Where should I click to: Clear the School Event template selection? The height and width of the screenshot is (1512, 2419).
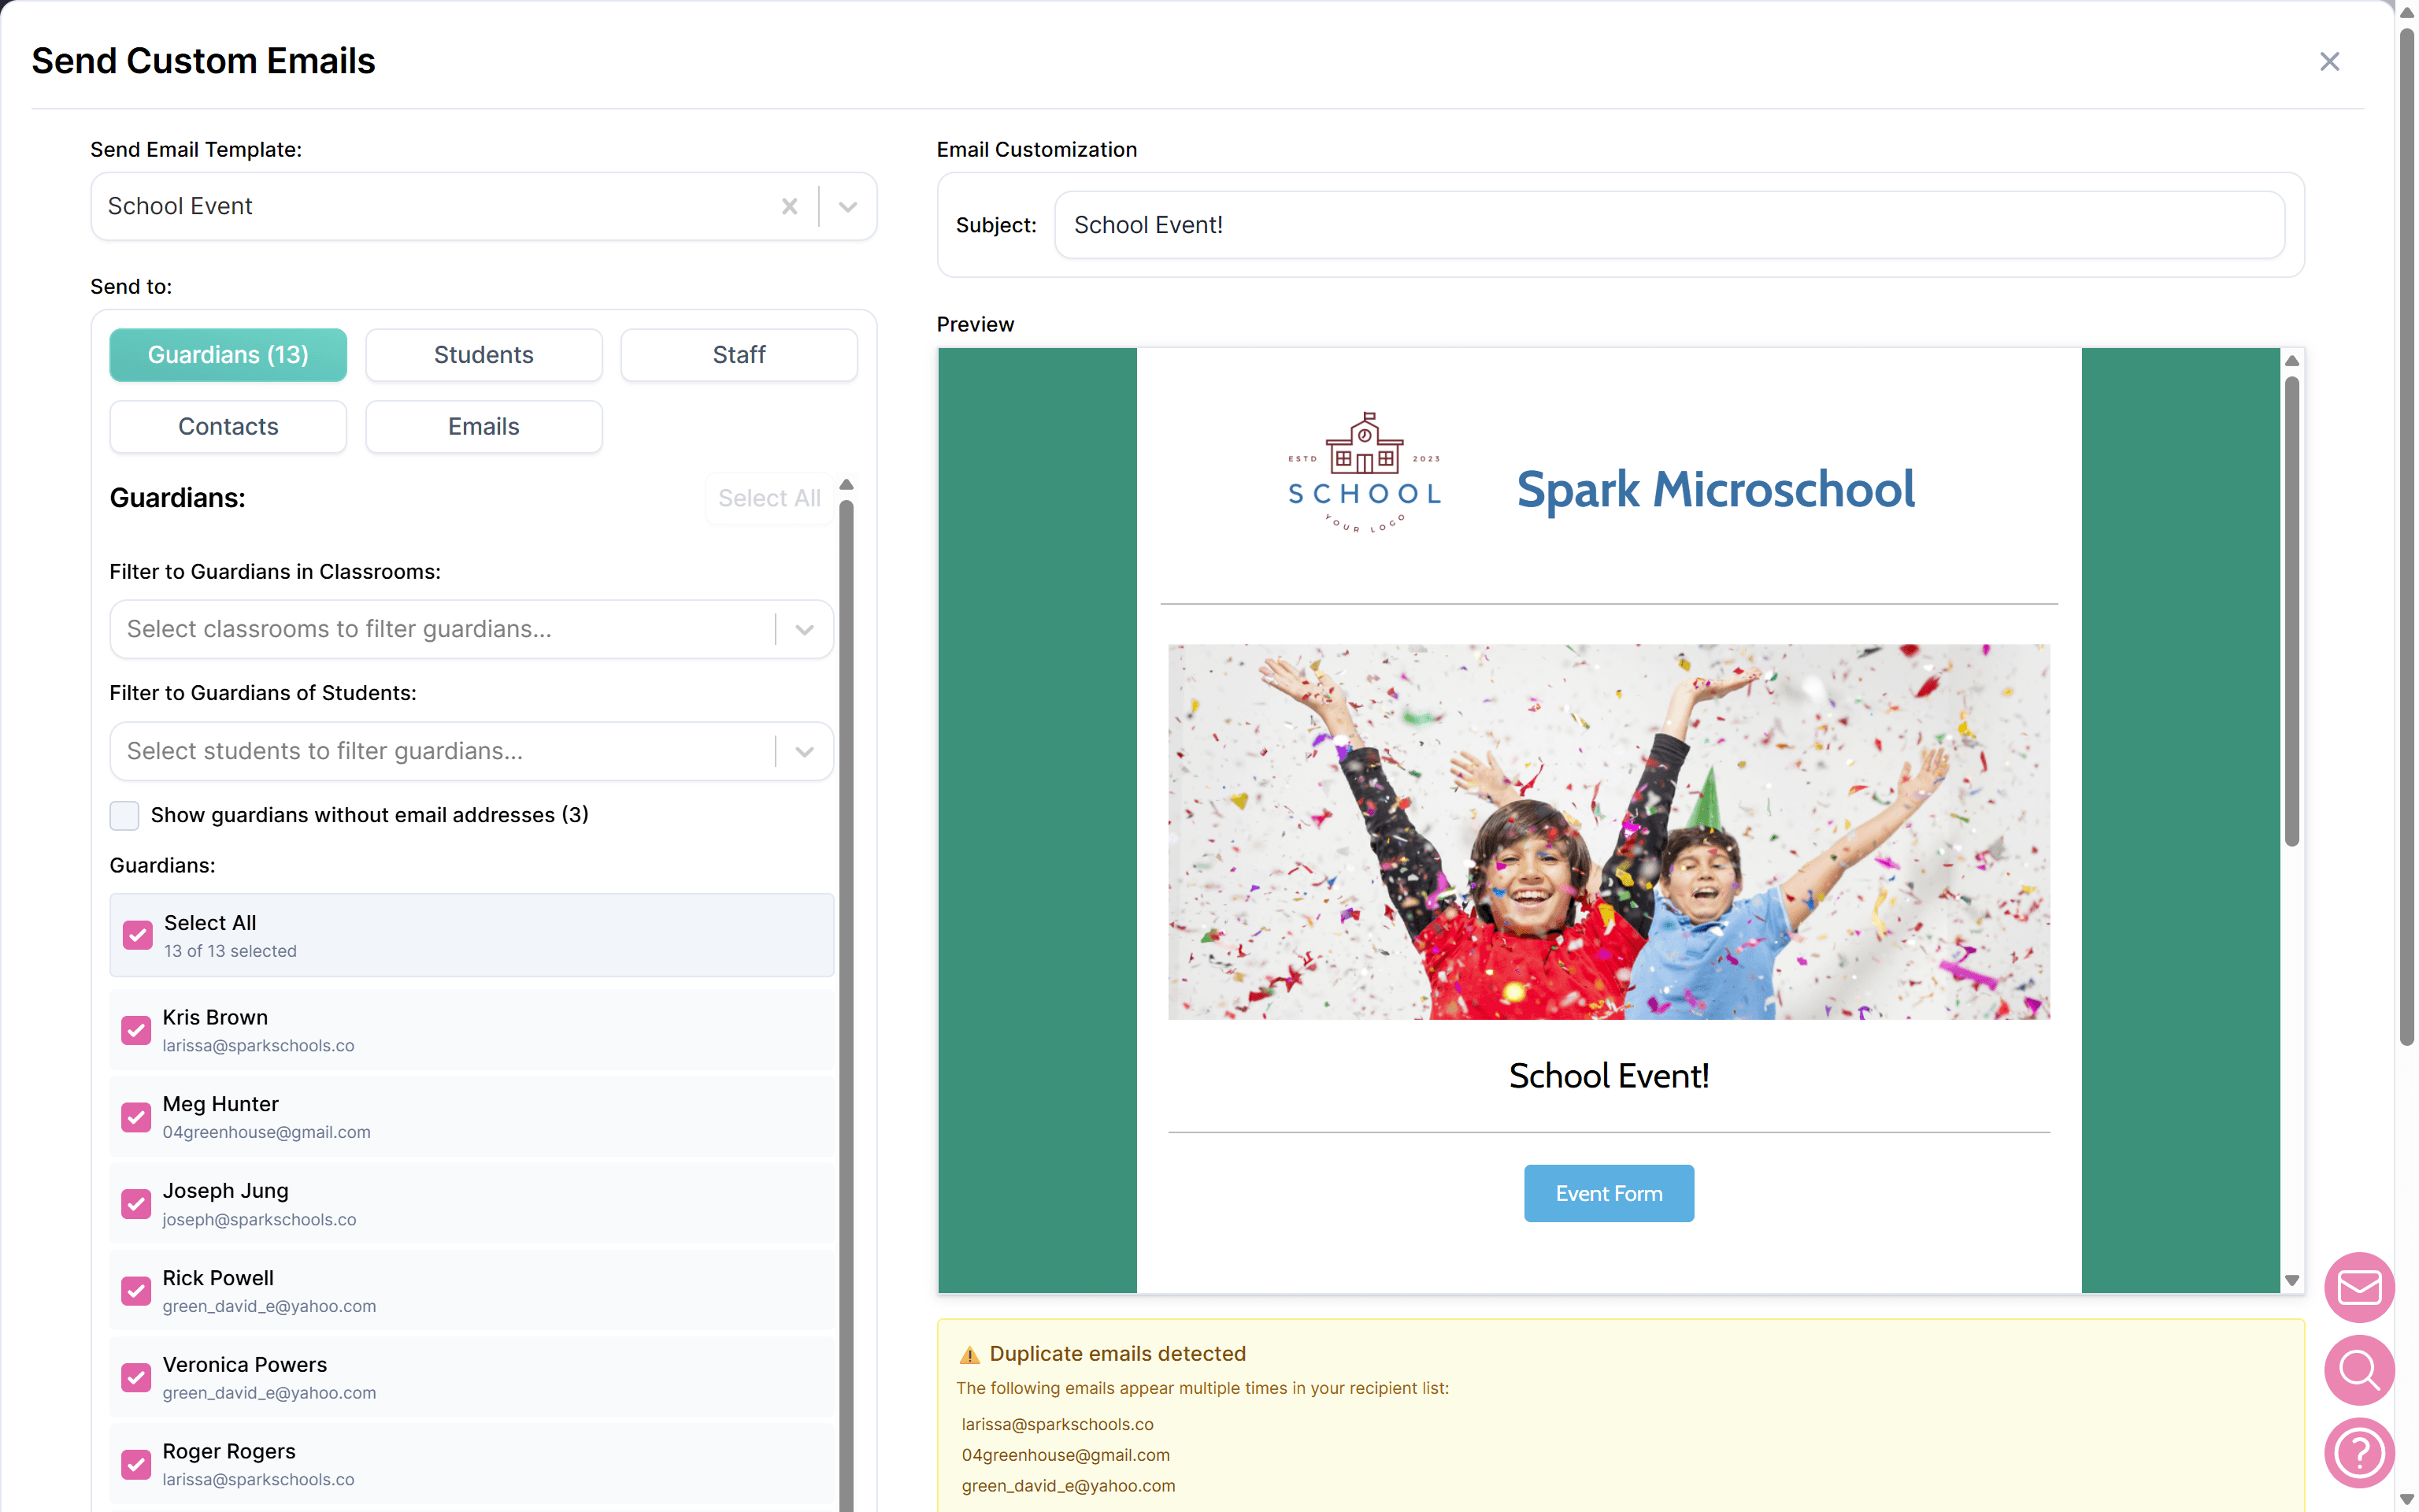click(790, 206)
